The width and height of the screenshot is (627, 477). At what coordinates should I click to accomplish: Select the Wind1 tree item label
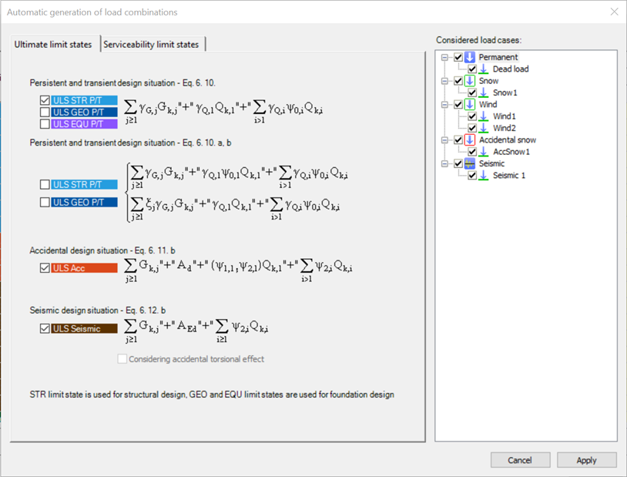505,116
